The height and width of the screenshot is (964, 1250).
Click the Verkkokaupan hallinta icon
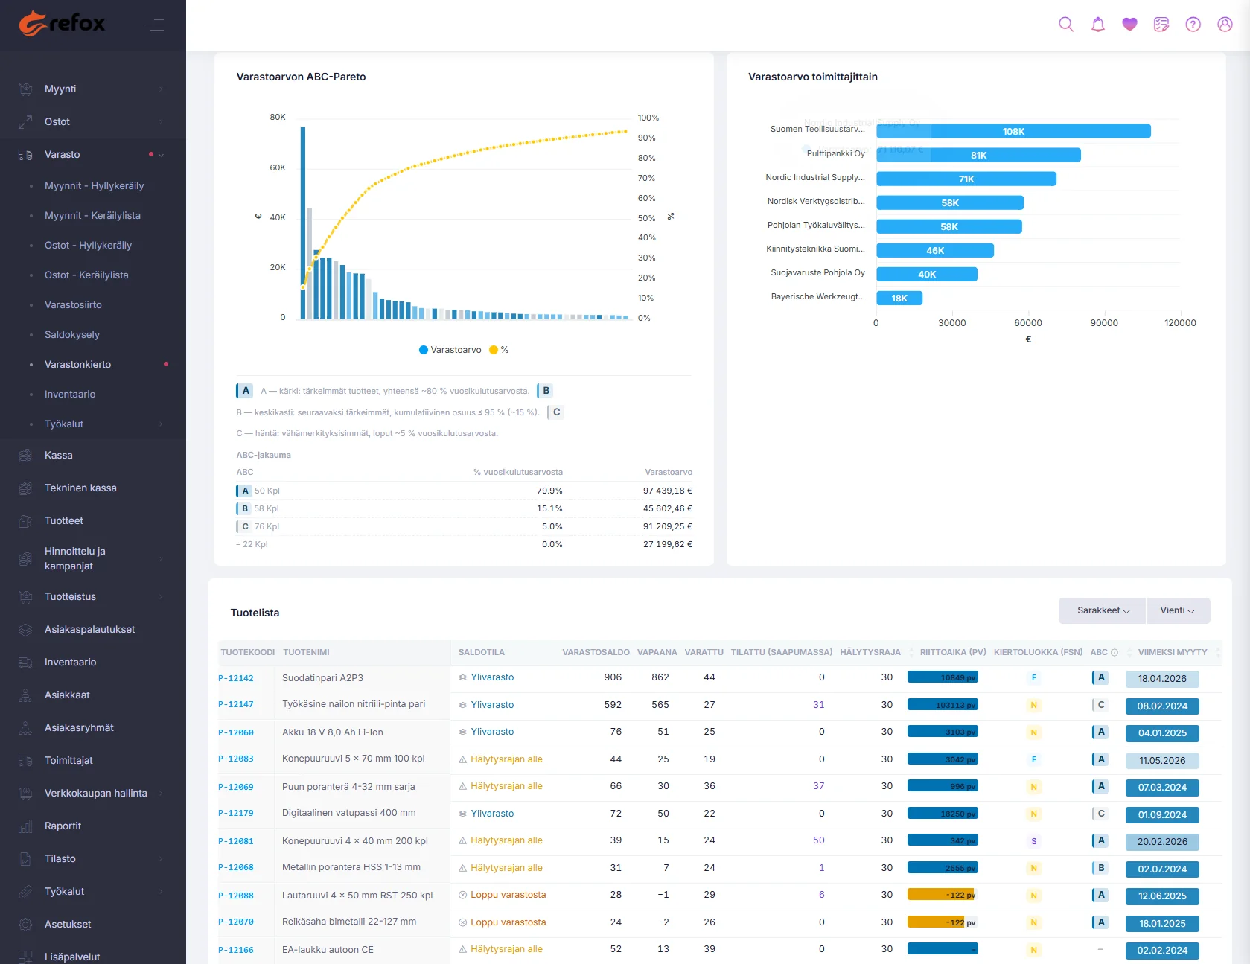[25, 794]
